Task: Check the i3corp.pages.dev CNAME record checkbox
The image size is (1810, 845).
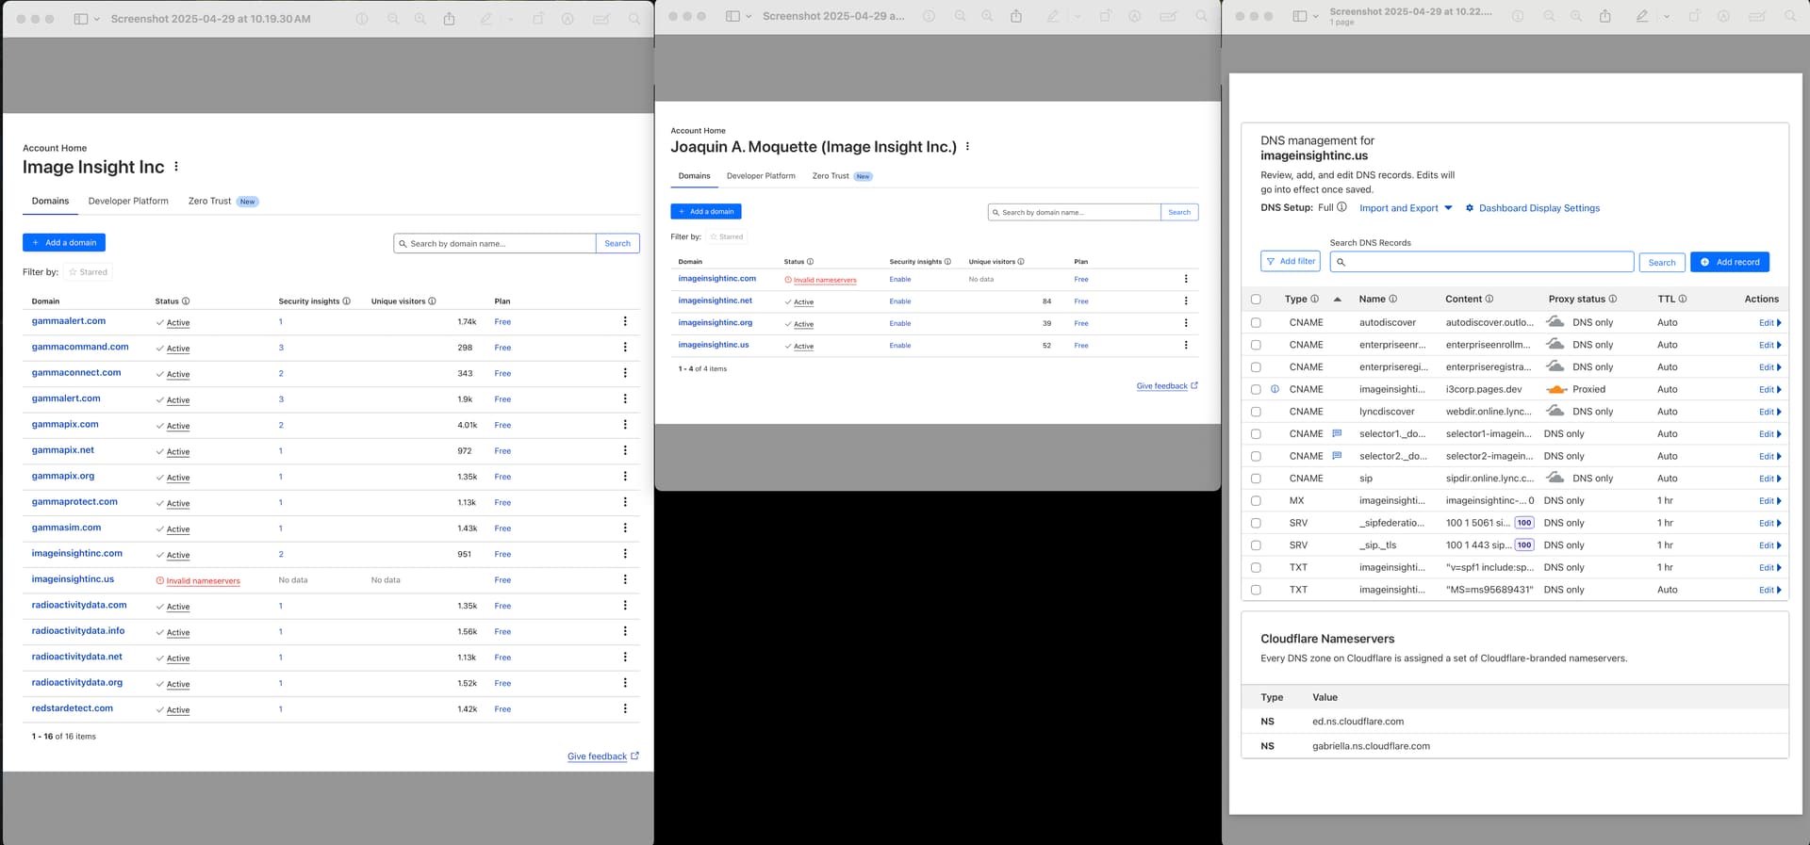Action: click(x=1256, y=389)
